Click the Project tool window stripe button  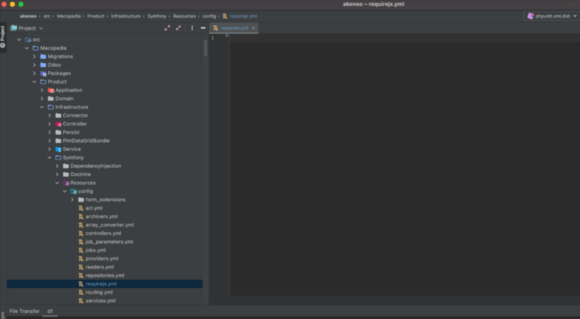pos(3,37)
